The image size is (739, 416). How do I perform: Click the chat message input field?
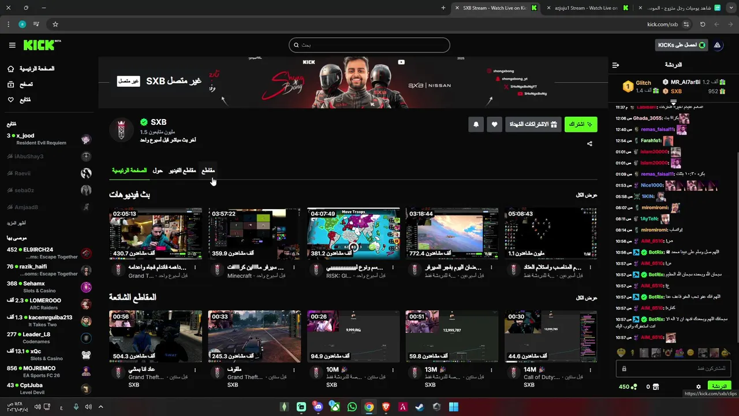point(674,369)
